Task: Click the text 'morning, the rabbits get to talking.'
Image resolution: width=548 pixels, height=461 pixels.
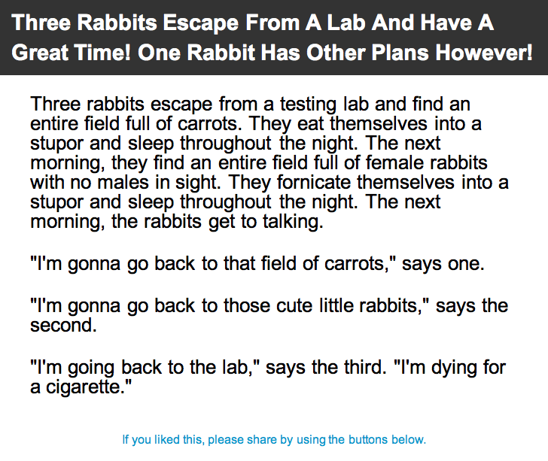Action: 176,222
